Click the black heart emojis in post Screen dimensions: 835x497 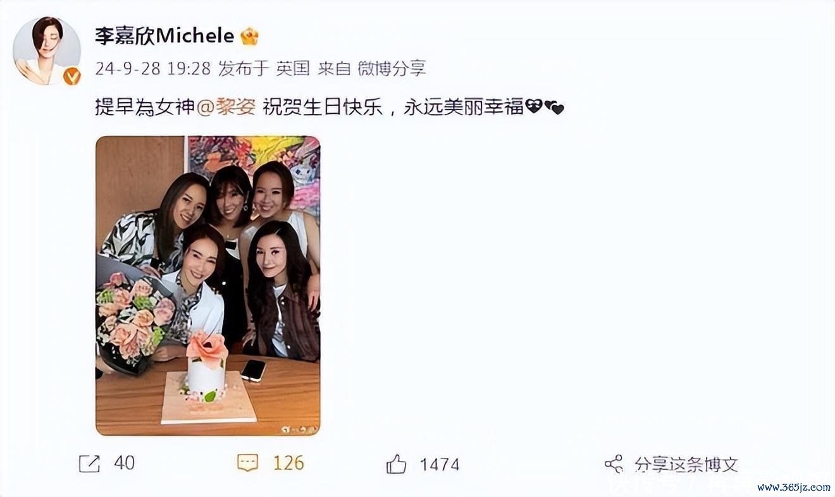(545, 108)
